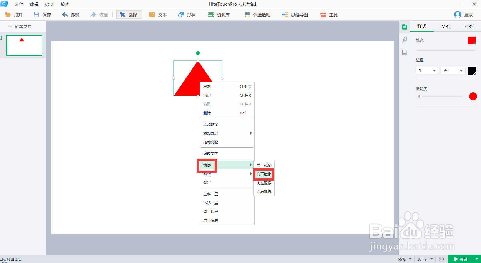Close the HiteTouchPro window
This screenshot has height=263, width=481.
474,4
